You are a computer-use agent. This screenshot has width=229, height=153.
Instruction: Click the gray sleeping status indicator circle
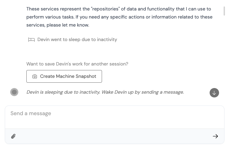point(14,92)
